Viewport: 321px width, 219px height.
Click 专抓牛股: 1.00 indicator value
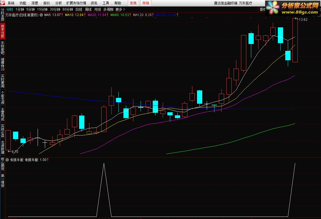tap(36, 160)
